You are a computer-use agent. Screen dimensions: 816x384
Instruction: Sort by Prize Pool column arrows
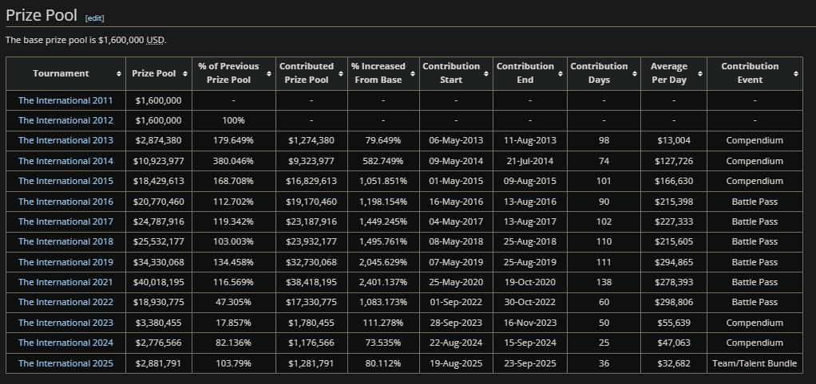(185, 73)
